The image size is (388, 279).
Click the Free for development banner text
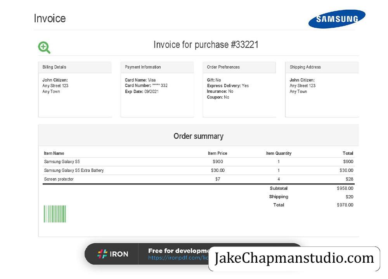click(178, 251)
